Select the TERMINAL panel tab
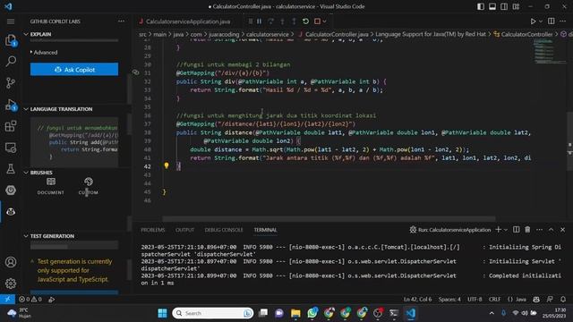The width and height of the screenshot is (573, 322). 265,230
